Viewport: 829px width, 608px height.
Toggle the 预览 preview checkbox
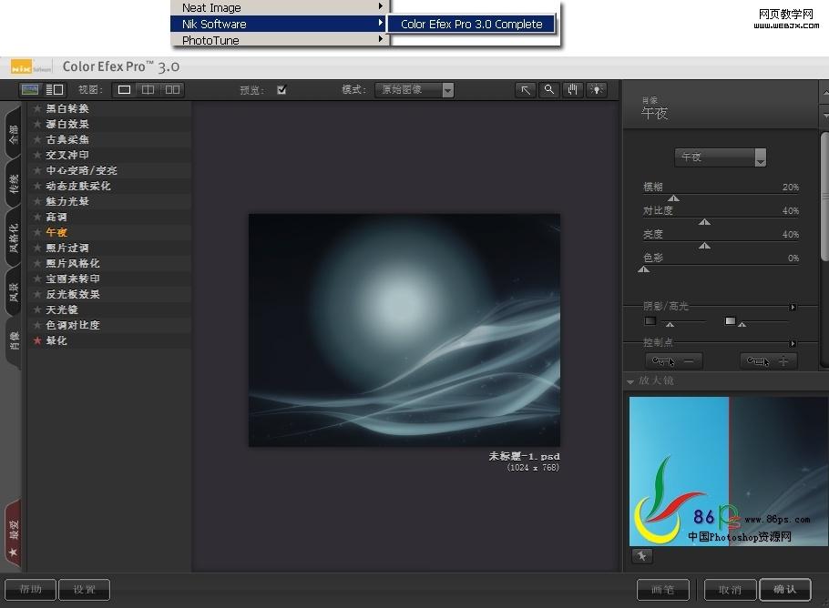tap(281, 90)
